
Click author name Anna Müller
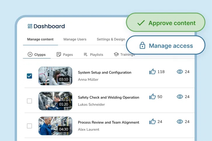[88, 80]
